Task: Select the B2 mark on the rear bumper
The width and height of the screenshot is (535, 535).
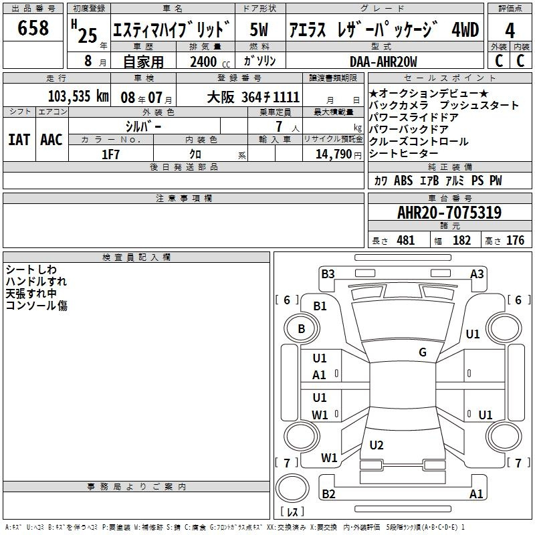Action: 328,494
